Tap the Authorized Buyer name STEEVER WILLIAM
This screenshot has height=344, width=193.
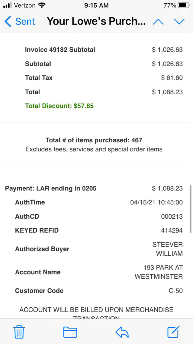click(x=168, y=249)
